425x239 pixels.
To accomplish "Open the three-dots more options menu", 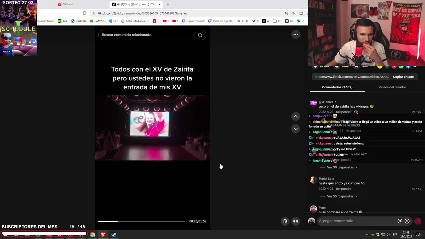I will 296,34.
